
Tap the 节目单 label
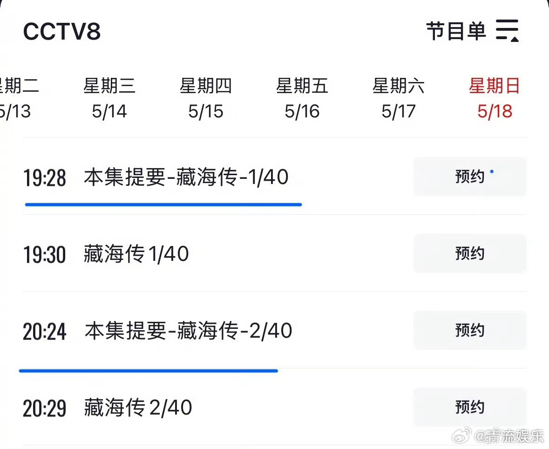click(x=456, y=31)
